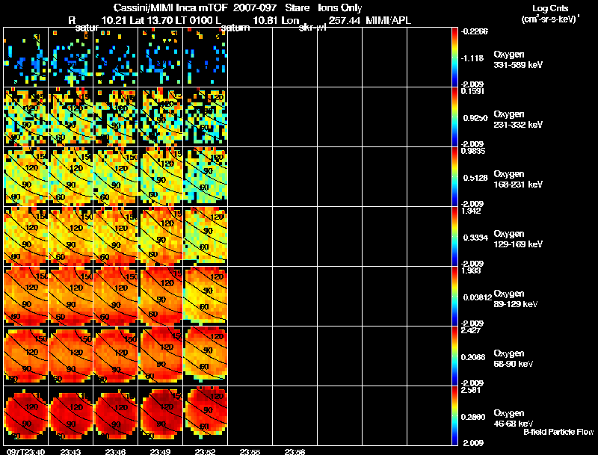Click the 23:58 time marker
Viewport: 598px width, 455px height.
(x=295, y=451)
